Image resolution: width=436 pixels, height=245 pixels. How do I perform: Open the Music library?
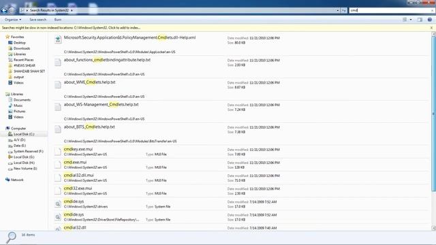[18, 105]
